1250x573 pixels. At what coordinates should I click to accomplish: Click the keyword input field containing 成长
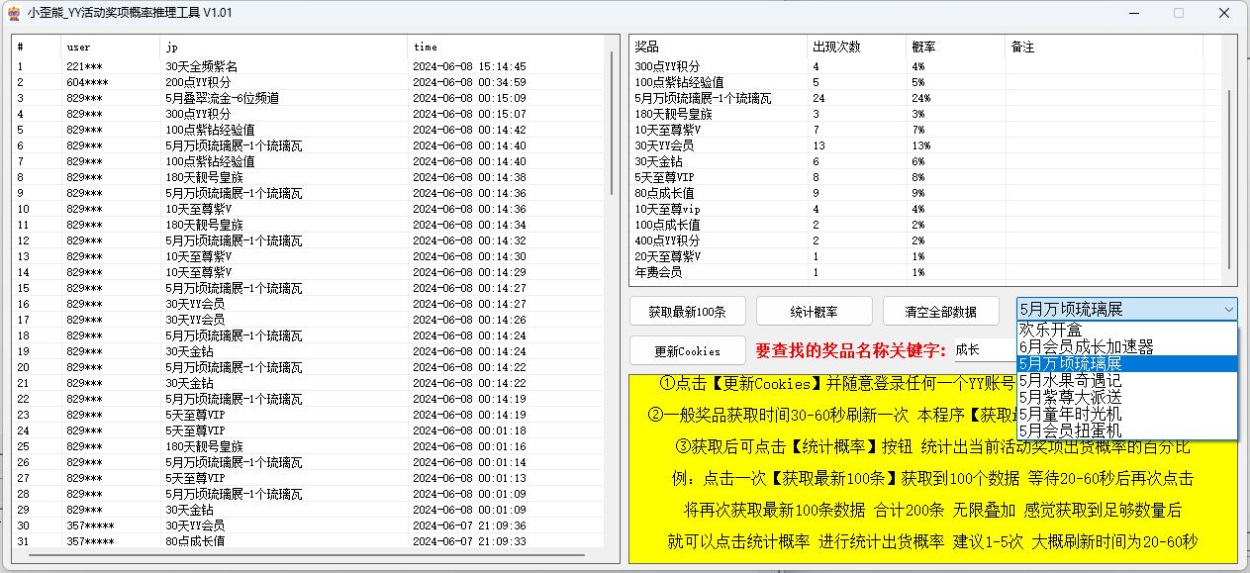984,350
